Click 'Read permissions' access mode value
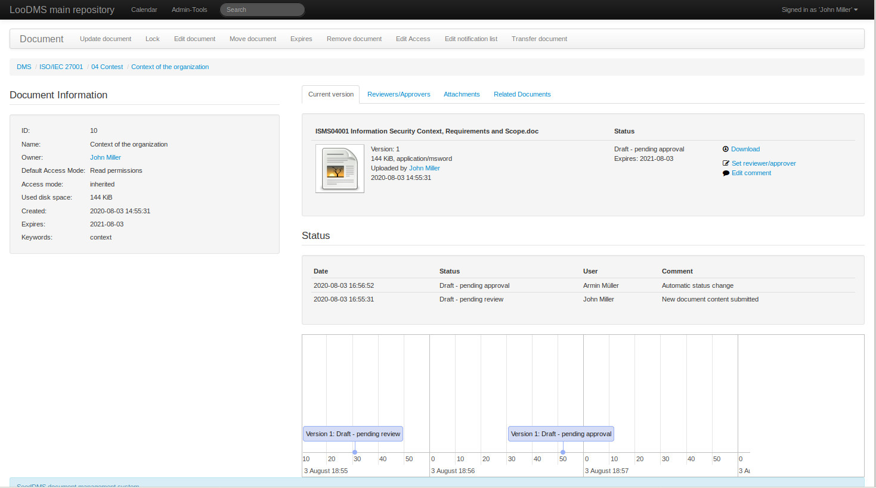Screen dimensions: 876x488 [116, 170]
